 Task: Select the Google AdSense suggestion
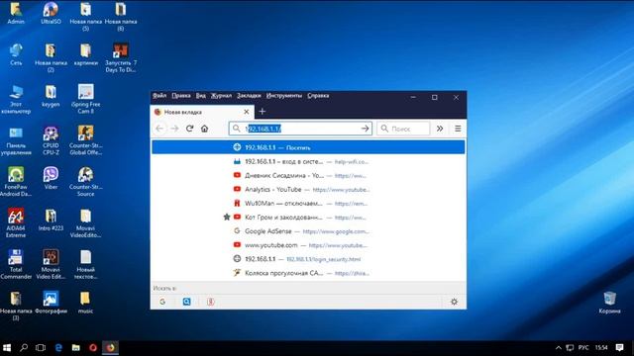coord(308,231)
